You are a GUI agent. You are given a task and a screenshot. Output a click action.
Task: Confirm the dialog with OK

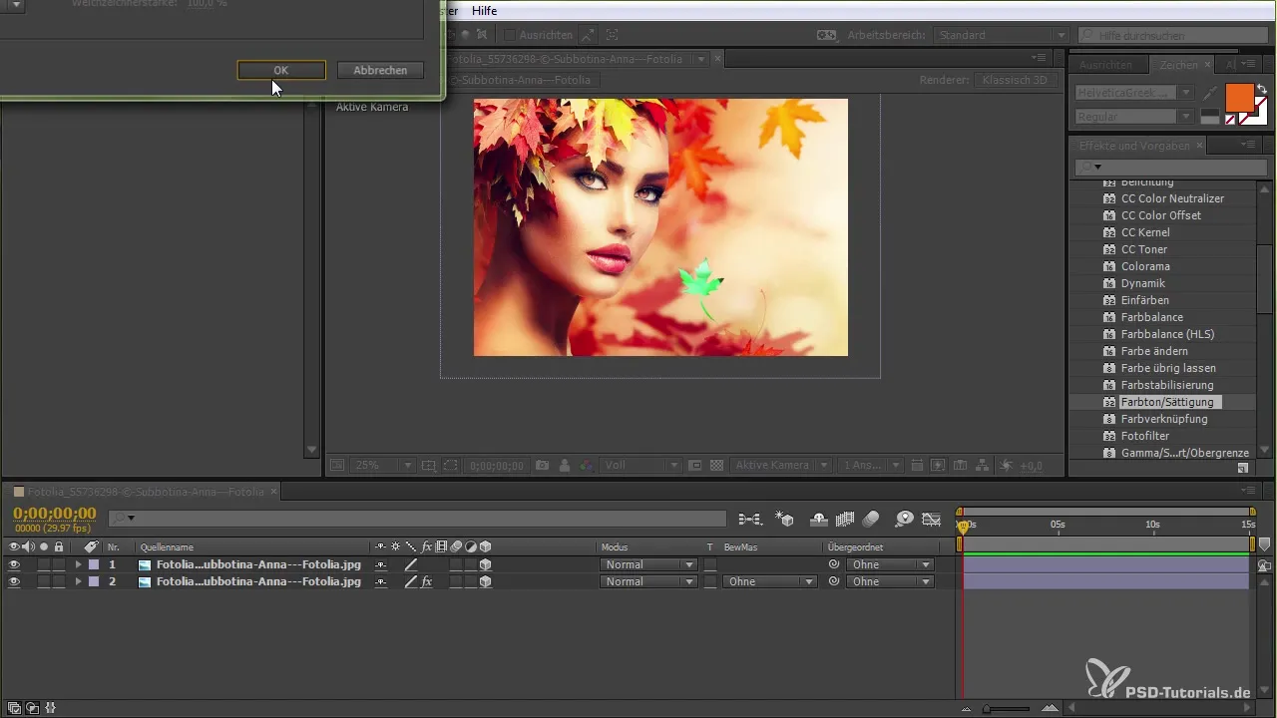point(281,70)
